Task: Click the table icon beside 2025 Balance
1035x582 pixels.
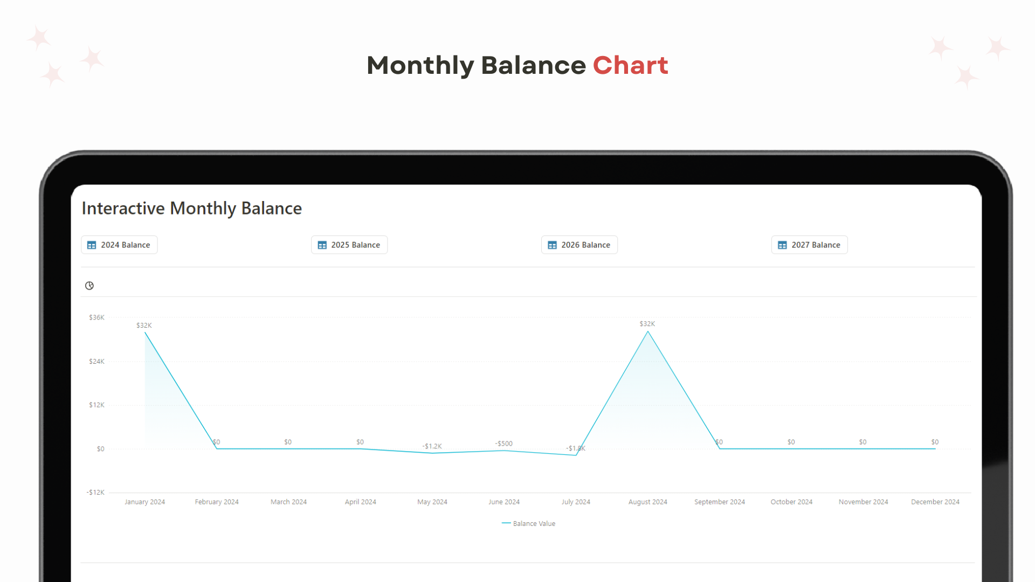Action: click(322, 245)
